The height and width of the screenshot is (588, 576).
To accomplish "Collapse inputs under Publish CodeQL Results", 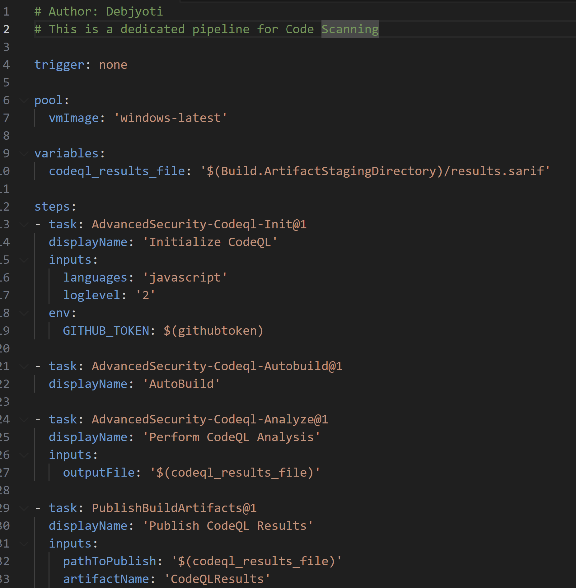I will [24, 544].
